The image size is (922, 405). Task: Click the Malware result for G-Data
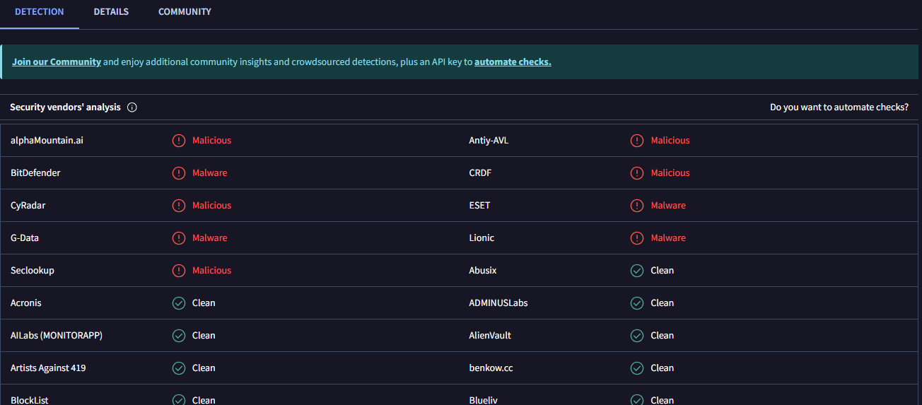click(209, 238)
